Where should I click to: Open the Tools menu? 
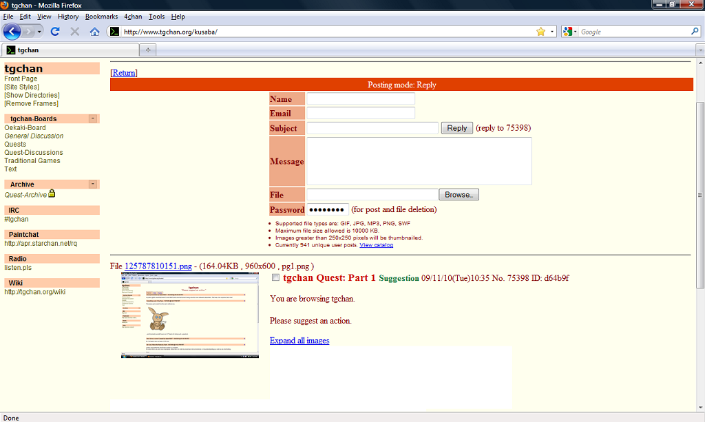click(x=156, y=17)
